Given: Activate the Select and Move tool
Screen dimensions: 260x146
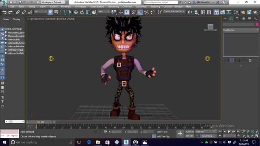Looking at the screenshot, I should click(76, 12).
